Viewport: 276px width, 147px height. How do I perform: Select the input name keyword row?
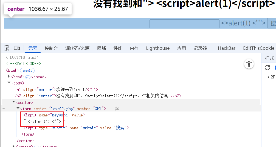pyautogui.click(x=54, y=115)
